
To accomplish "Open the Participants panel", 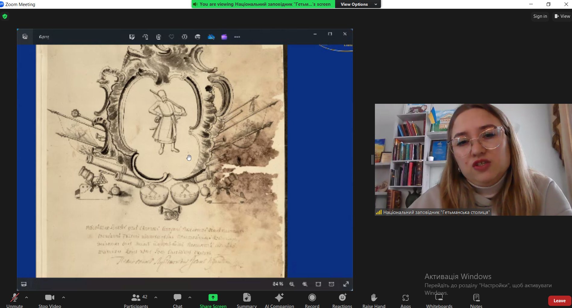I will [136, 300].
